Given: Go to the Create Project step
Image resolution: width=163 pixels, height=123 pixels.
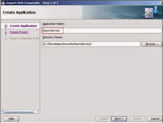Looking at the screenshot, I should point(19,32).
